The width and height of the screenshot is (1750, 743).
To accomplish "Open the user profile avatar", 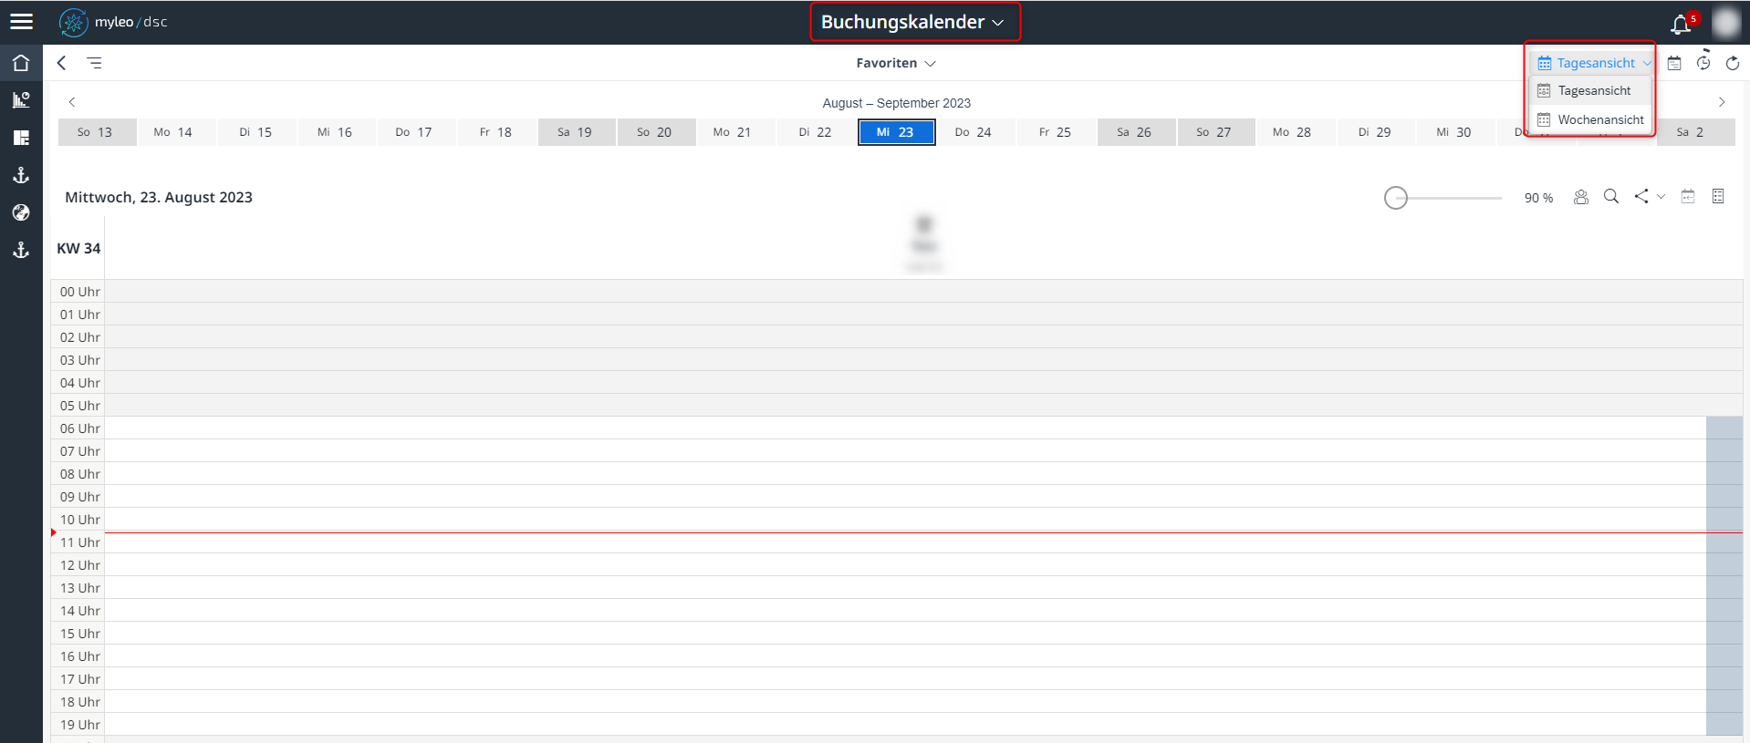I will (1726, 22).
